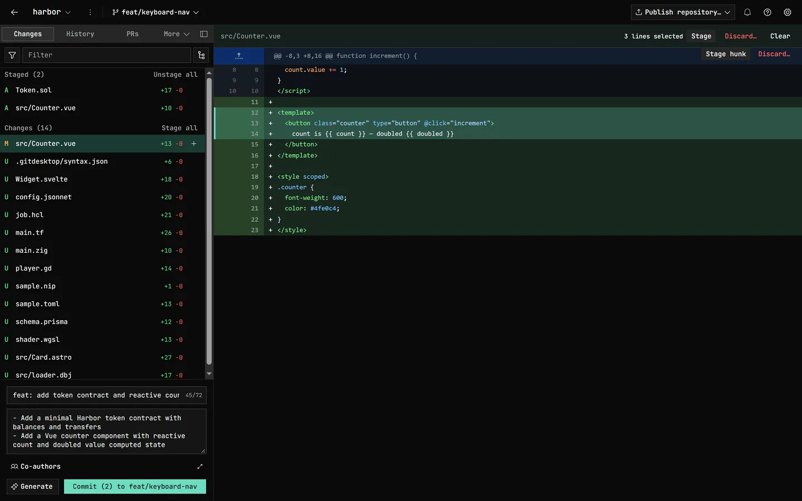This screenshot has height=501, width=802.
Task: Clear the line selection
Action: (780, 36)
